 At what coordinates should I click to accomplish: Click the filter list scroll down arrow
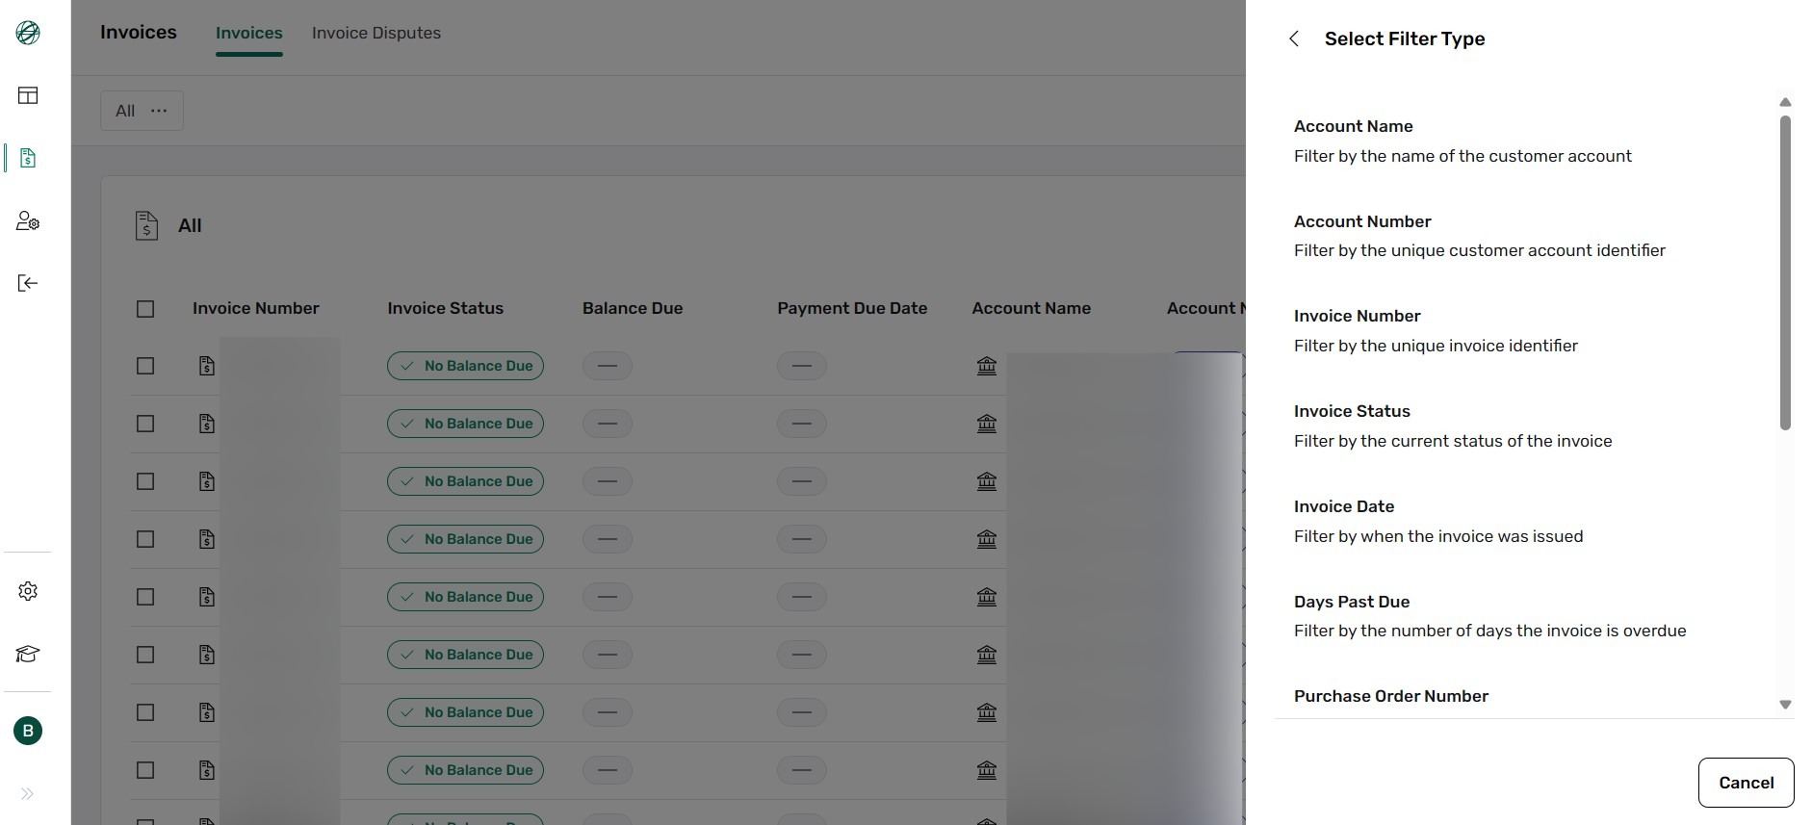[x=1785, y=705]
